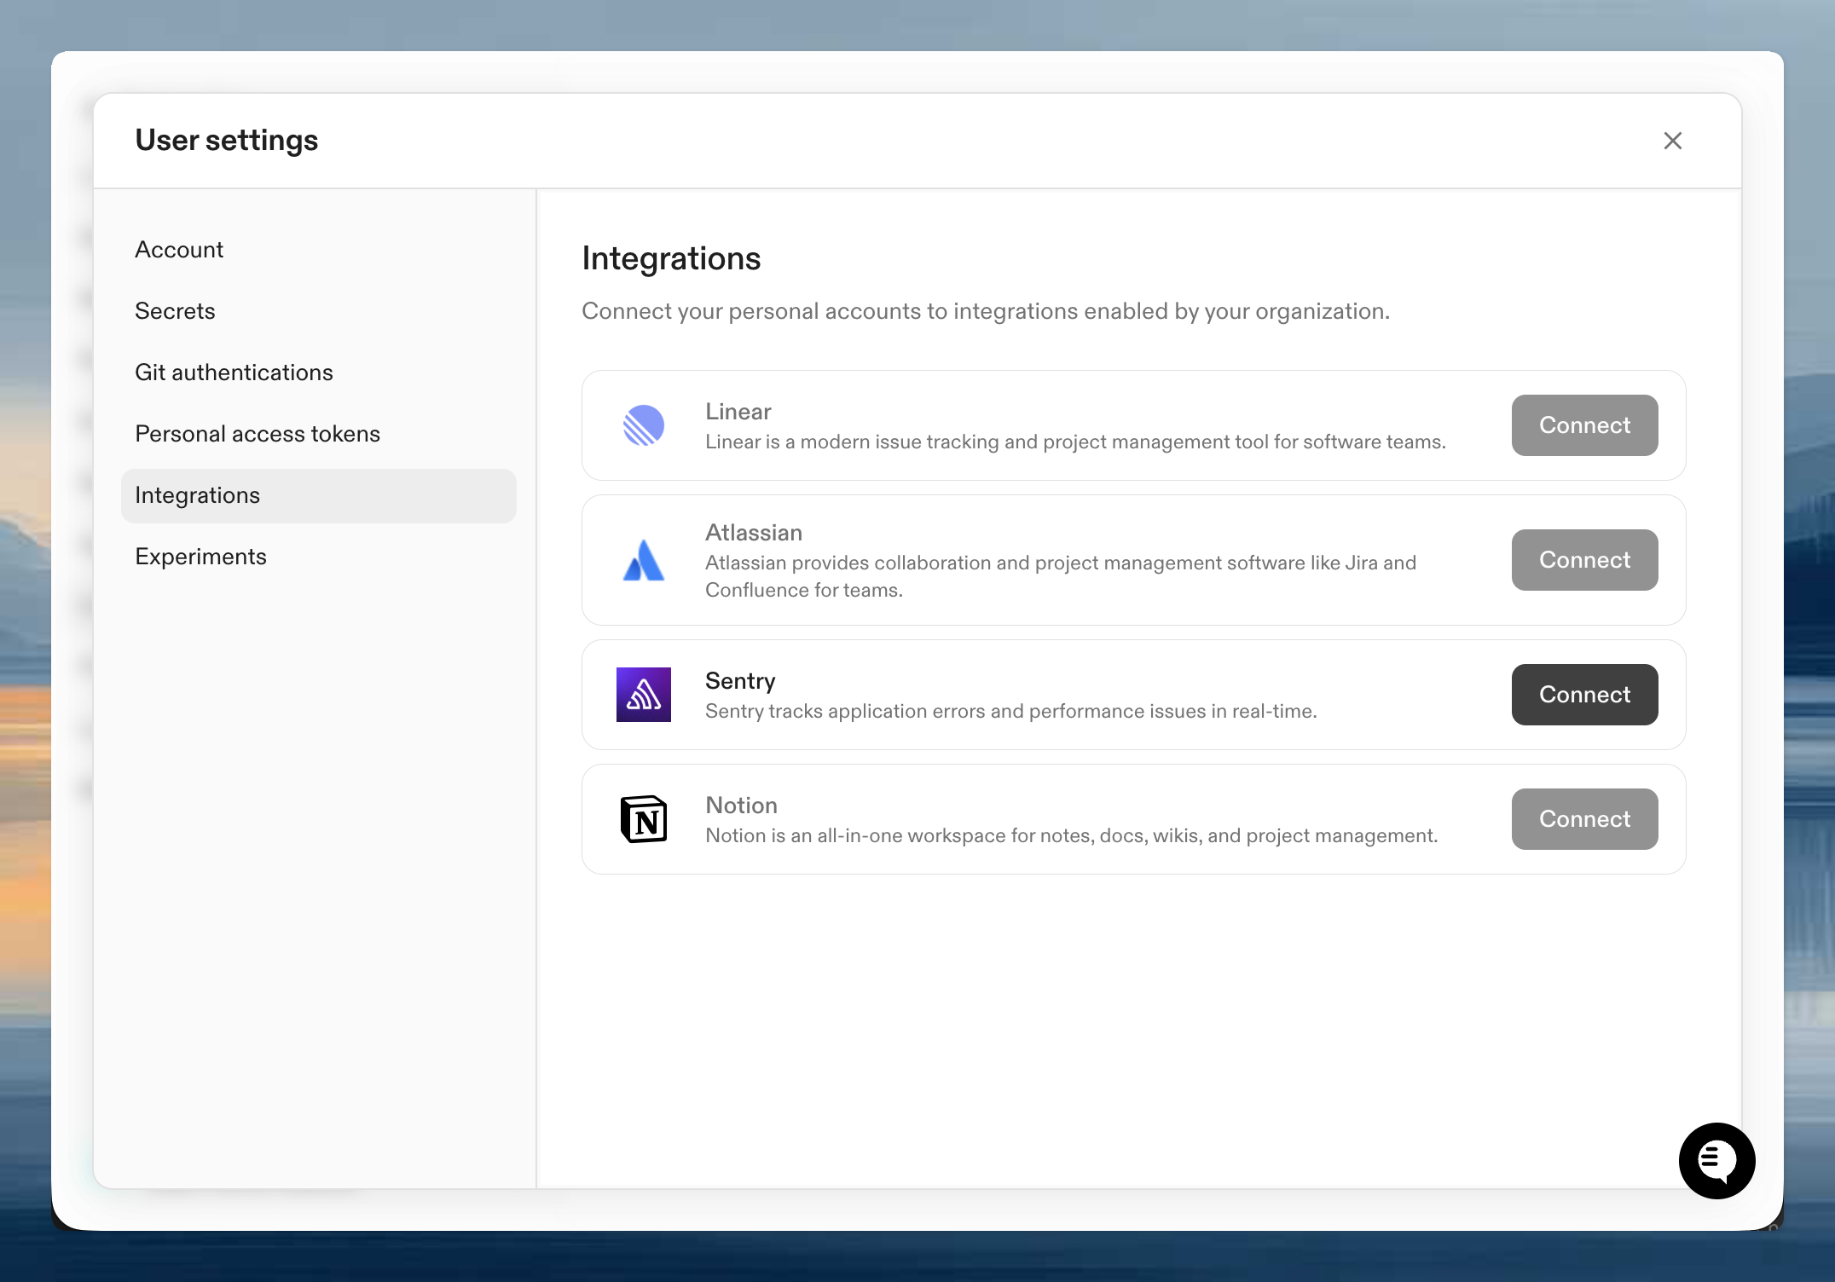Switch to Git authentications settings
The width and height of the screenshot is (1835, 1282).
[x=234, y=372]
